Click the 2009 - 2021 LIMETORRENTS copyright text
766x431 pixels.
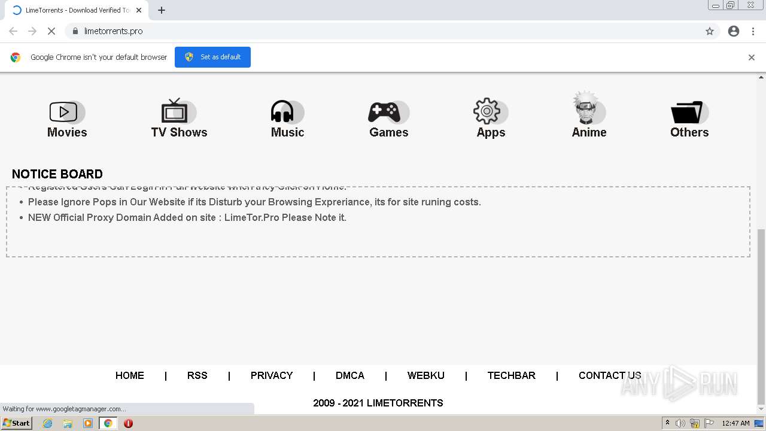click(378, 403)
